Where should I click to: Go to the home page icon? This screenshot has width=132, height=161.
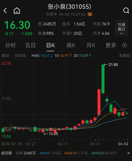[17, 11]
